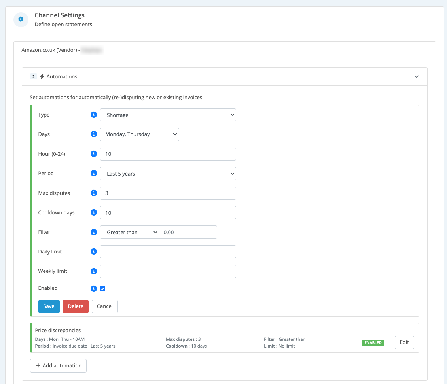The width and height of the screenshot is (447, 384).
Task: Click the info icon next to Daily limit
Action: coord(94,252)
